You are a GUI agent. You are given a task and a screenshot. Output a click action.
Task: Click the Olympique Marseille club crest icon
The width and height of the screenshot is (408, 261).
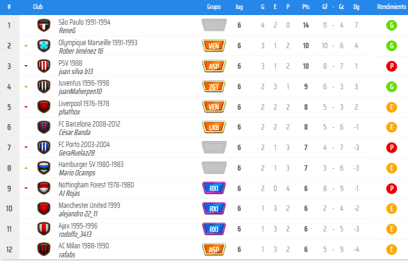43,46
